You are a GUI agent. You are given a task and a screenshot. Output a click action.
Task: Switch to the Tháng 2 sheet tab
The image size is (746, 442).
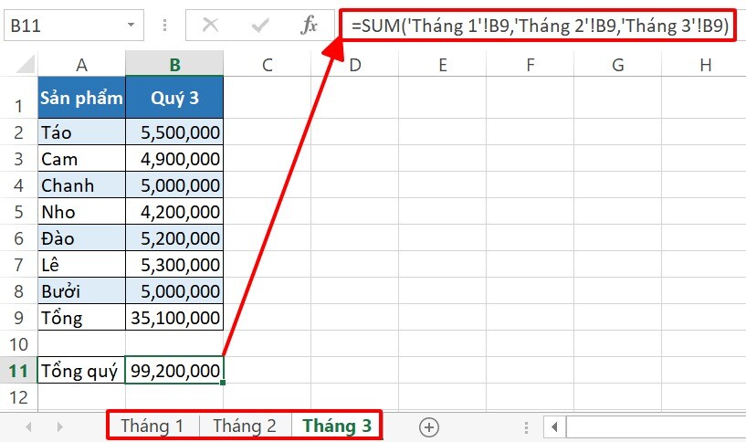point(245,426)
